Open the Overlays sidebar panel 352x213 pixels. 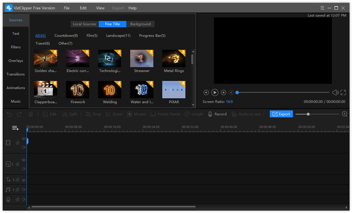tap(15, 61)
